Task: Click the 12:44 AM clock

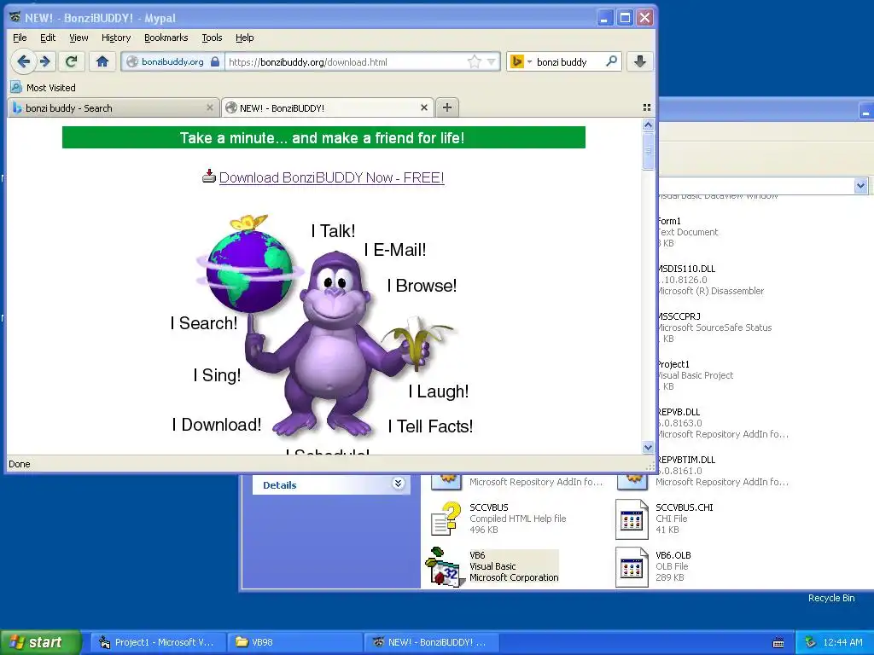Action: coord(842,642)
